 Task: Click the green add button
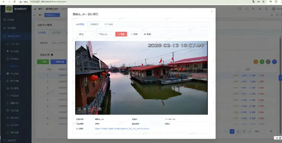tap(43, 62)
